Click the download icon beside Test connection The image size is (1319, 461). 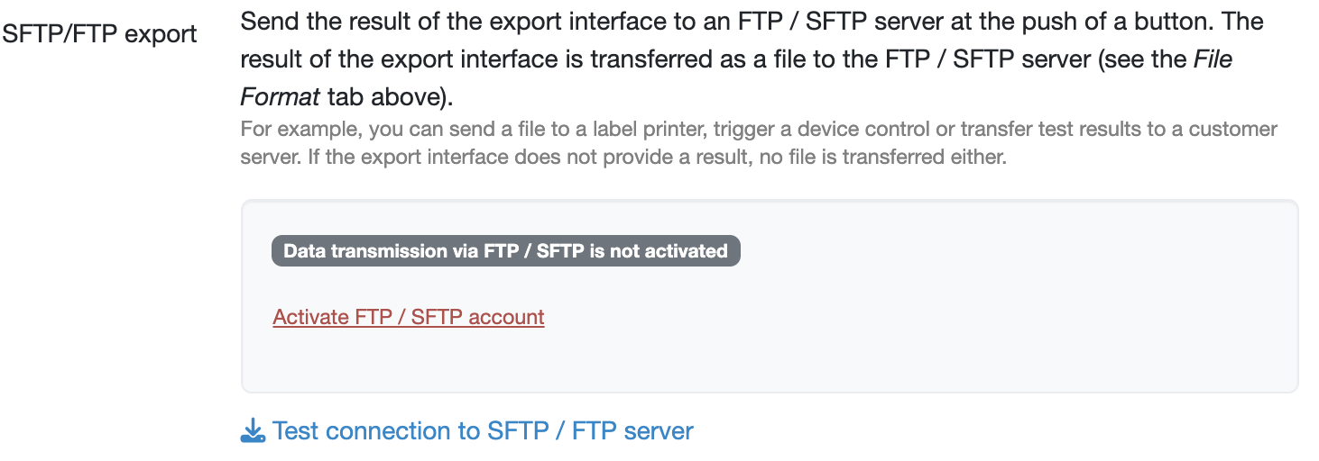pyautogui.click(x=253, y=431)
